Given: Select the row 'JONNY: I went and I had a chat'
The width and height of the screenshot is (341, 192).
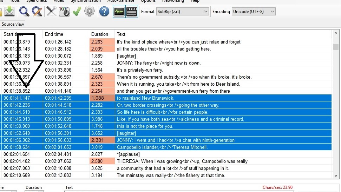Looking at the screenshot, I should [166, 140].
